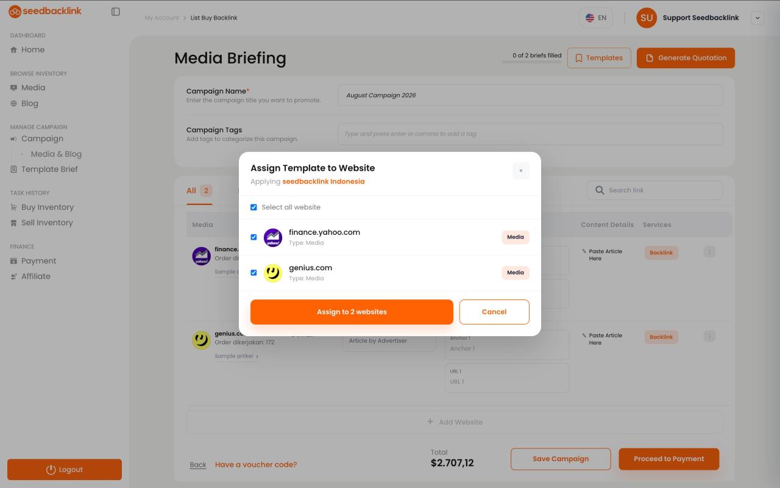
Task: Open language selector with flag icon
Action: coord(596,18)
